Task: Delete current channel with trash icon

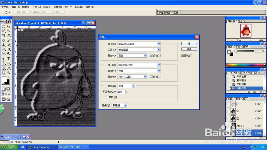Action: pos(261,138)
